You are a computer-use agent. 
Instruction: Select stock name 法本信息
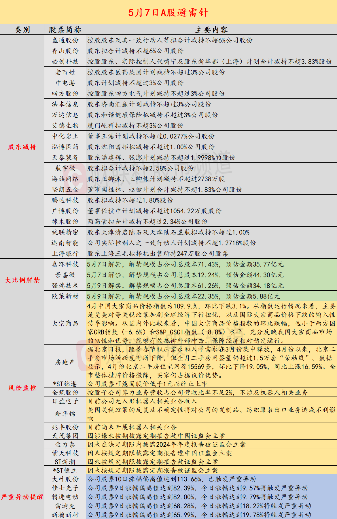(x=65, y=104)
